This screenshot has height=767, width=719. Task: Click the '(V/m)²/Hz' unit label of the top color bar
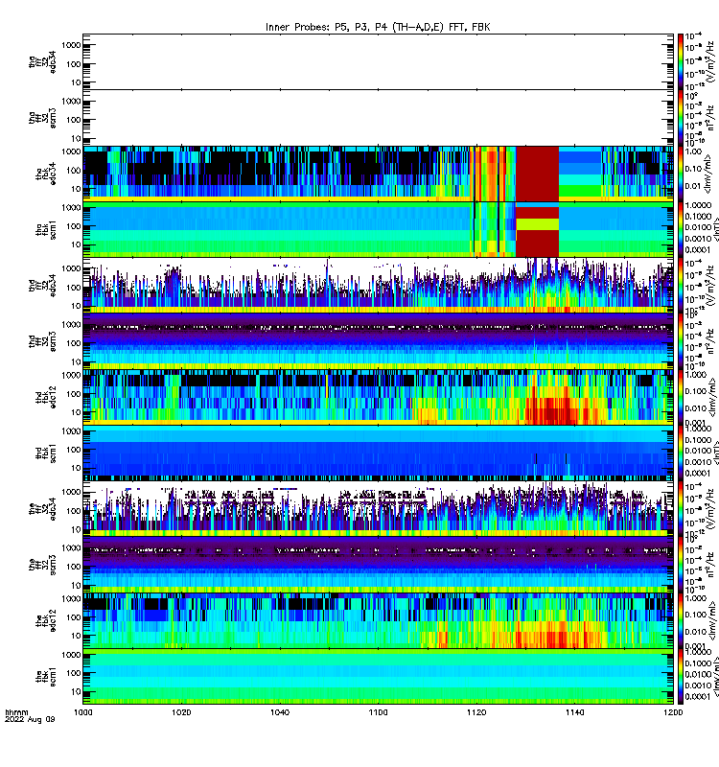pos(710,61)
